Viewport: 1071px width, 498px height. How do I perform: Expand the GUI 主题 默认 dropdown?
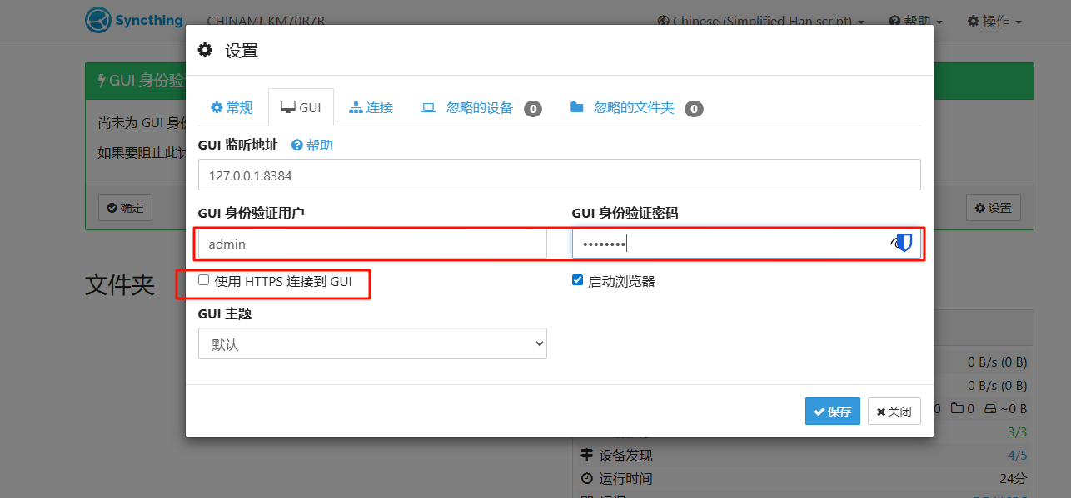pos(372,343)
